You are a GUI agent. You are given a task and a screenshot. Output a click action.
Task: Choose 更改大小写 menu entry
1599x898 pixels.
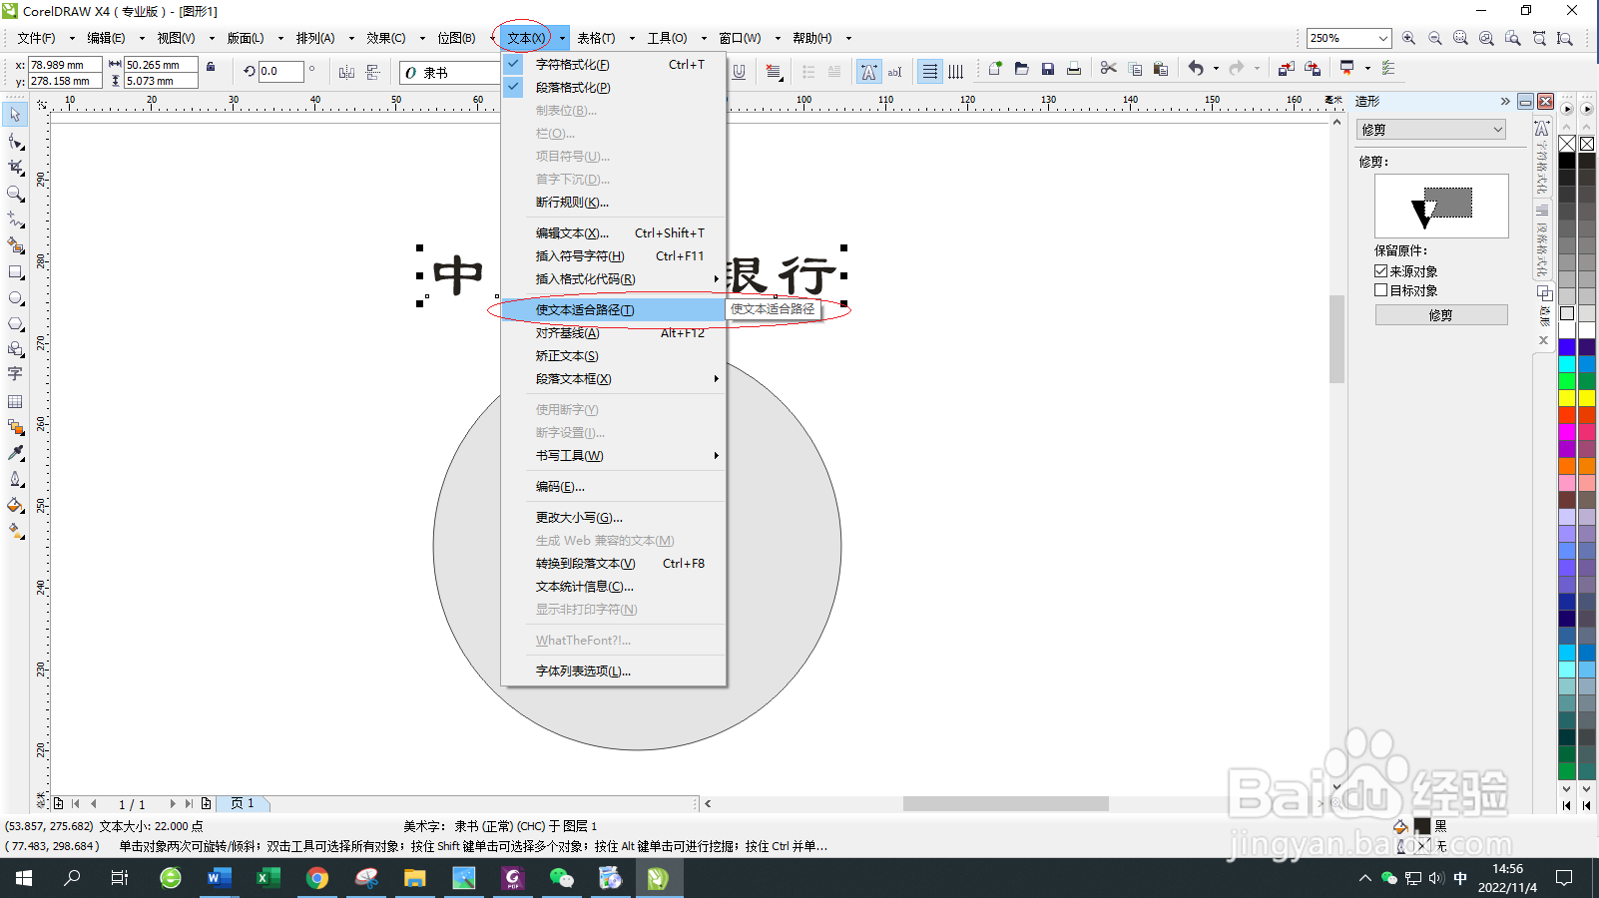point(613,518)
